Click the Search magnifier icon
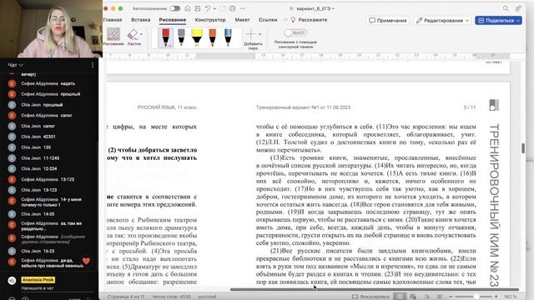 (x=506, y=8)
